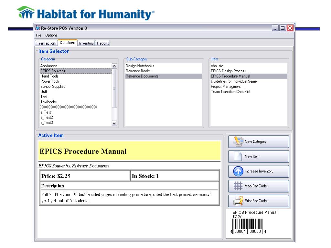Screen dimensions: 331x248
Task: Click the Category list scroll down arrow
Action: pos(114,123)
